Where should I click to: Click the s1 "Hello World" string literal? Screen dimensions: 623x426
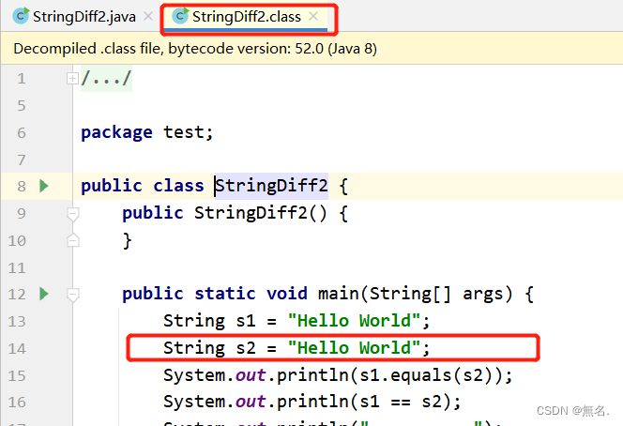pyautogui.click(x=355, y=321)
